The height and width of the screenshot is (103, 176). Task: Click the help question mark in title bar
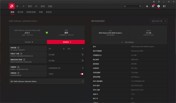click(159, 2)
